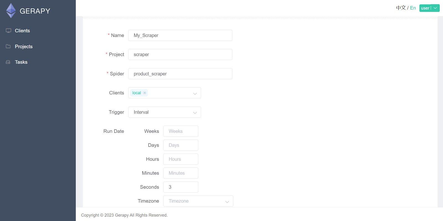Click the Weeks input field
This screenshot has width=443, height=221.
pos(181,131)
